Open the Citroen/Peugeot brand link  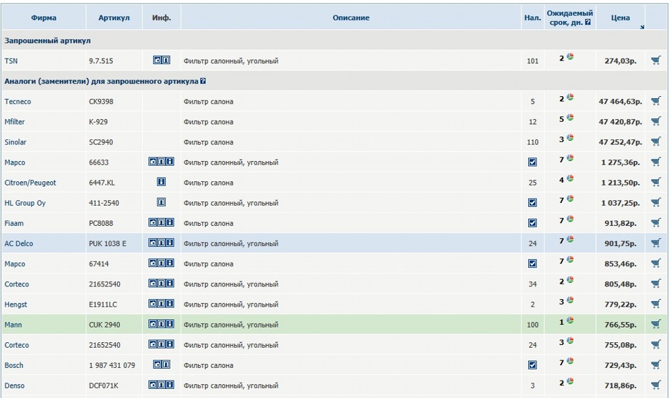[x=30, y=183]
